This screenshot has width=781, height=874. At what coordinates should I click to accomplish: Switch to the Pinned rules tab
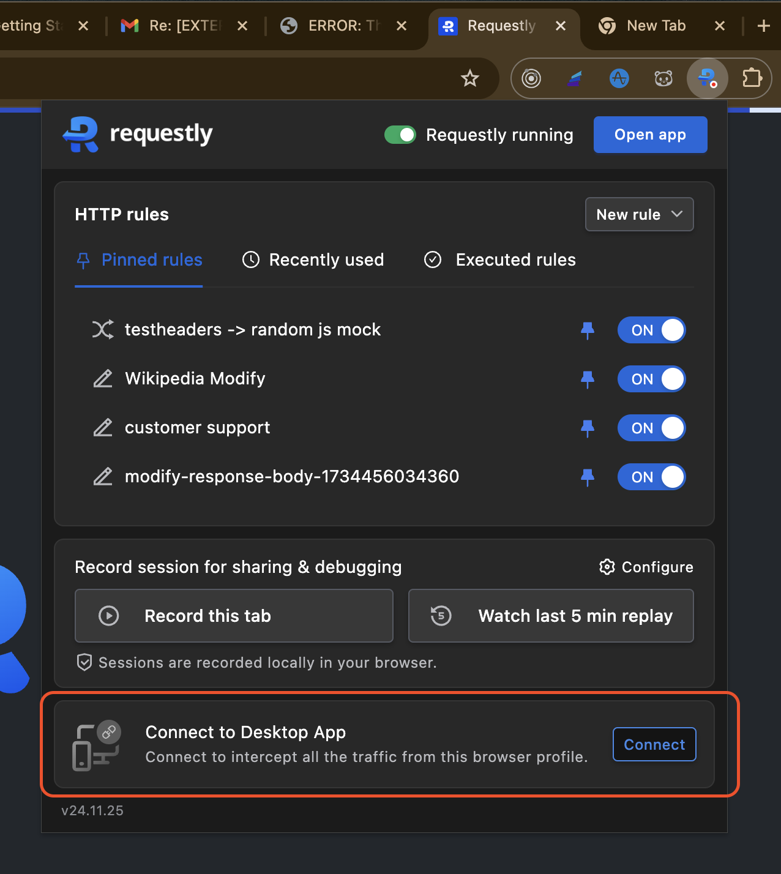pyautogui.click(x=139, y=260)
